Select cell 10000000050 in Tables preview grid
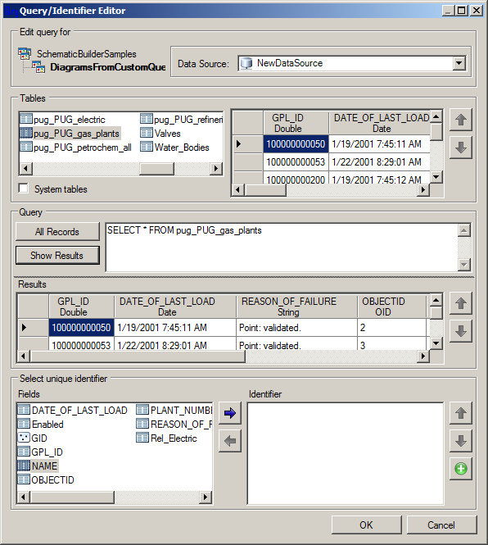 (x=296, y=144)
